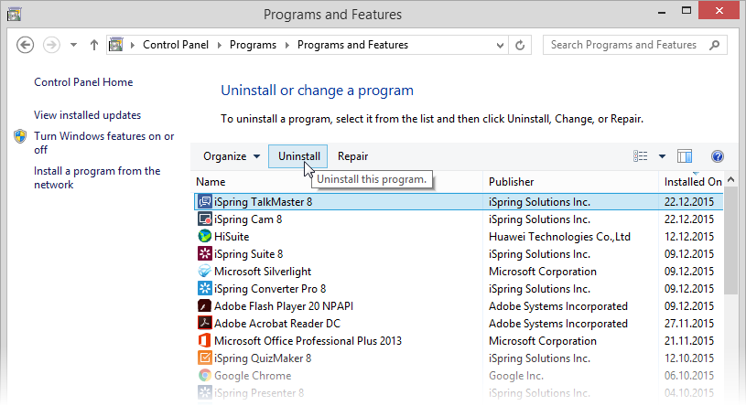Select Adobe Acrobat Reader DC icon

(205, 323)
